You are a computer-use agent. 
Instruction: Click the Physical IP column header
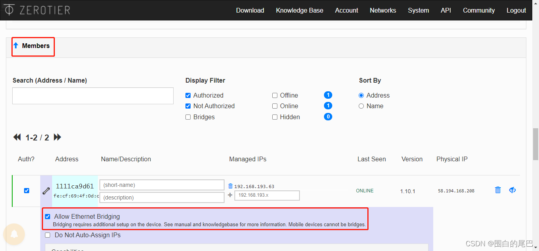point(452,159)
